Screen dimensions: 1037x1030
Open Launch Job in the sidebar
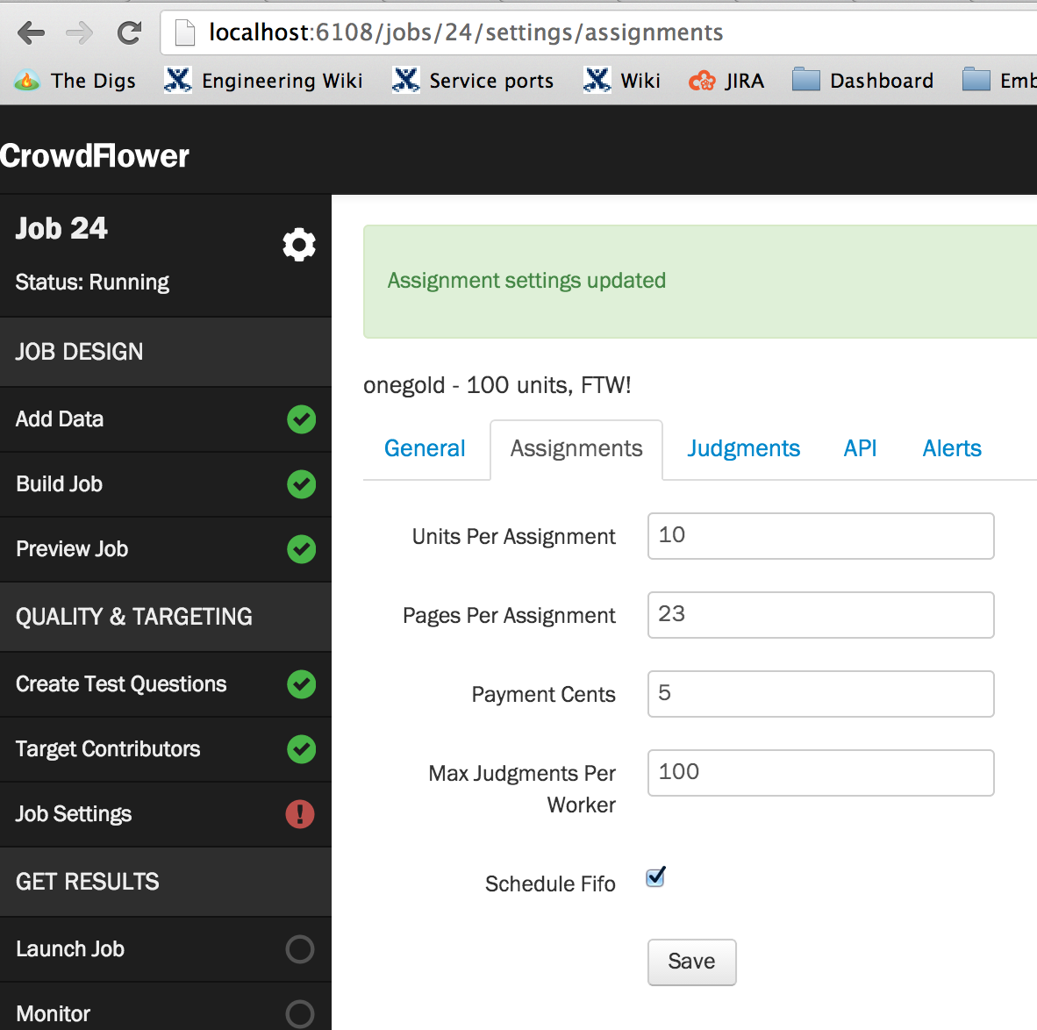coord(165,949)
